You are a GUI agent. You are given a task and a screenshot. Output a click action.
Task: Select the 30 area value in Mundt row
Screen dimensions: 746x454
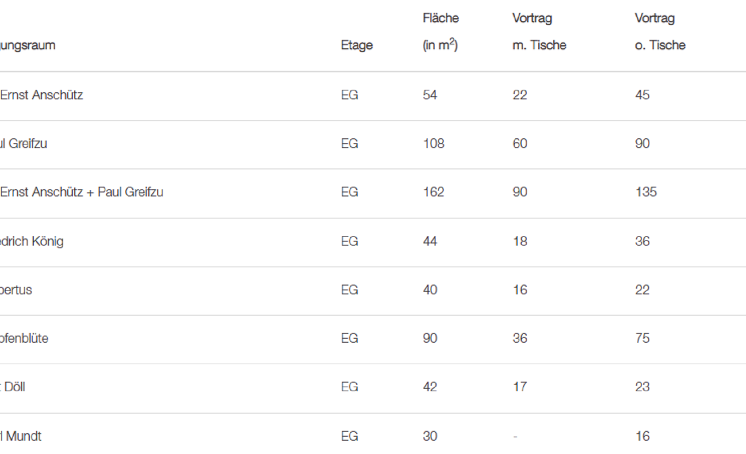coord(430,436)
